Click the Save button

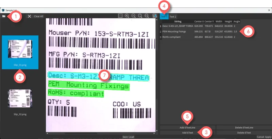125,137
